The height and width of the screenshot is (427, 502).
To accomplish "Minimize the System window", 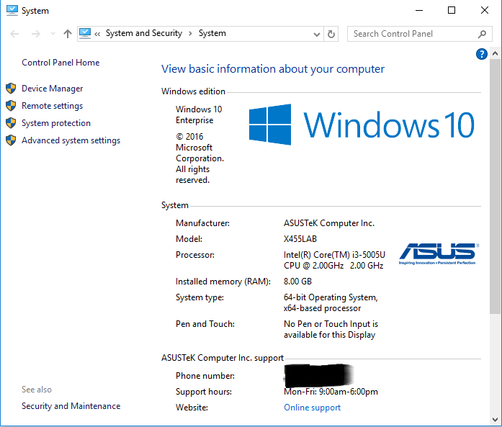I will pyautogui.click(x=419, y=10).
